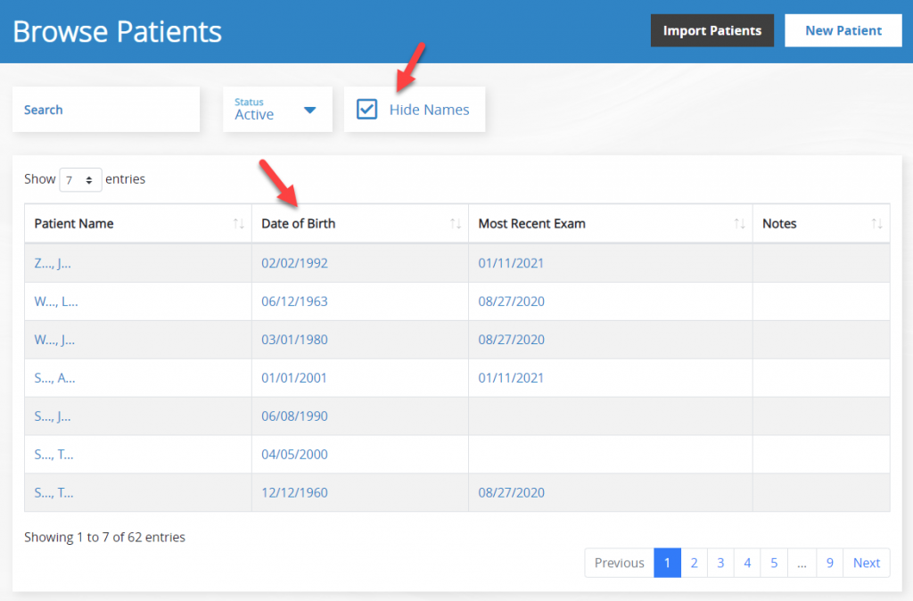
Task: Click birth date 02/02/1992
Action: (x=294, y=263)
